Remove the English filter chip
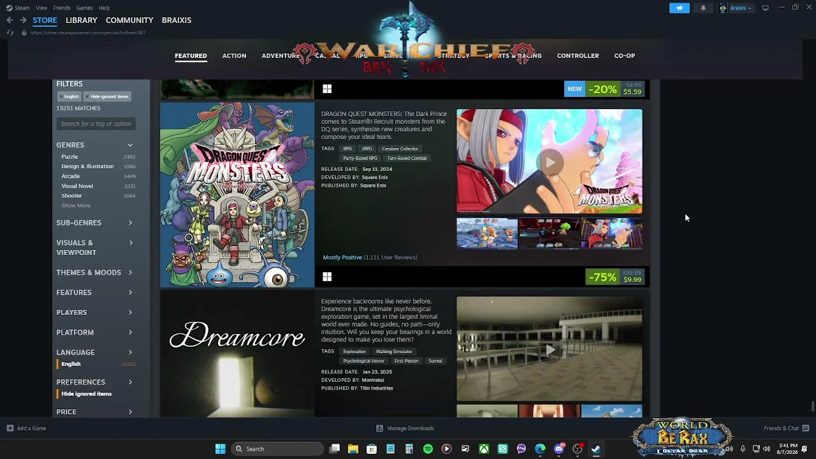This screenshot has height=459, width=816. [69, 96]
